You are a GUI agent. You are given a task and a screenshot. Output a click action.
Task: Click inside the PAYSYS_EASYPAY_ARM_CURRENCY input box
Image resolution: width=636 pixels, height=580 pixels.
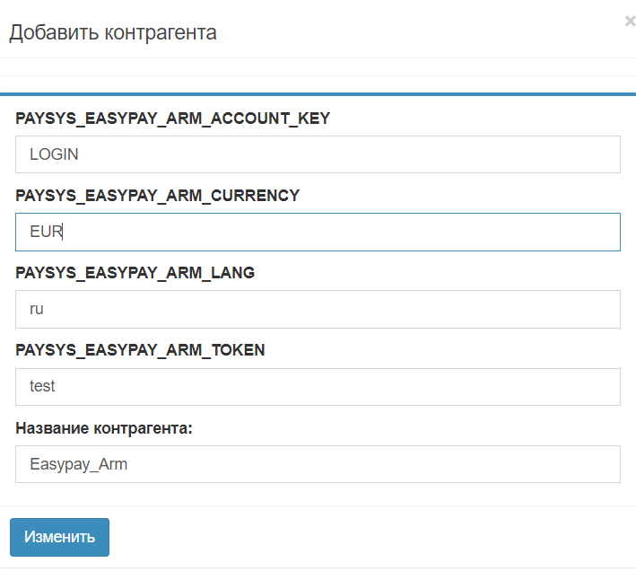pos(318,232)
